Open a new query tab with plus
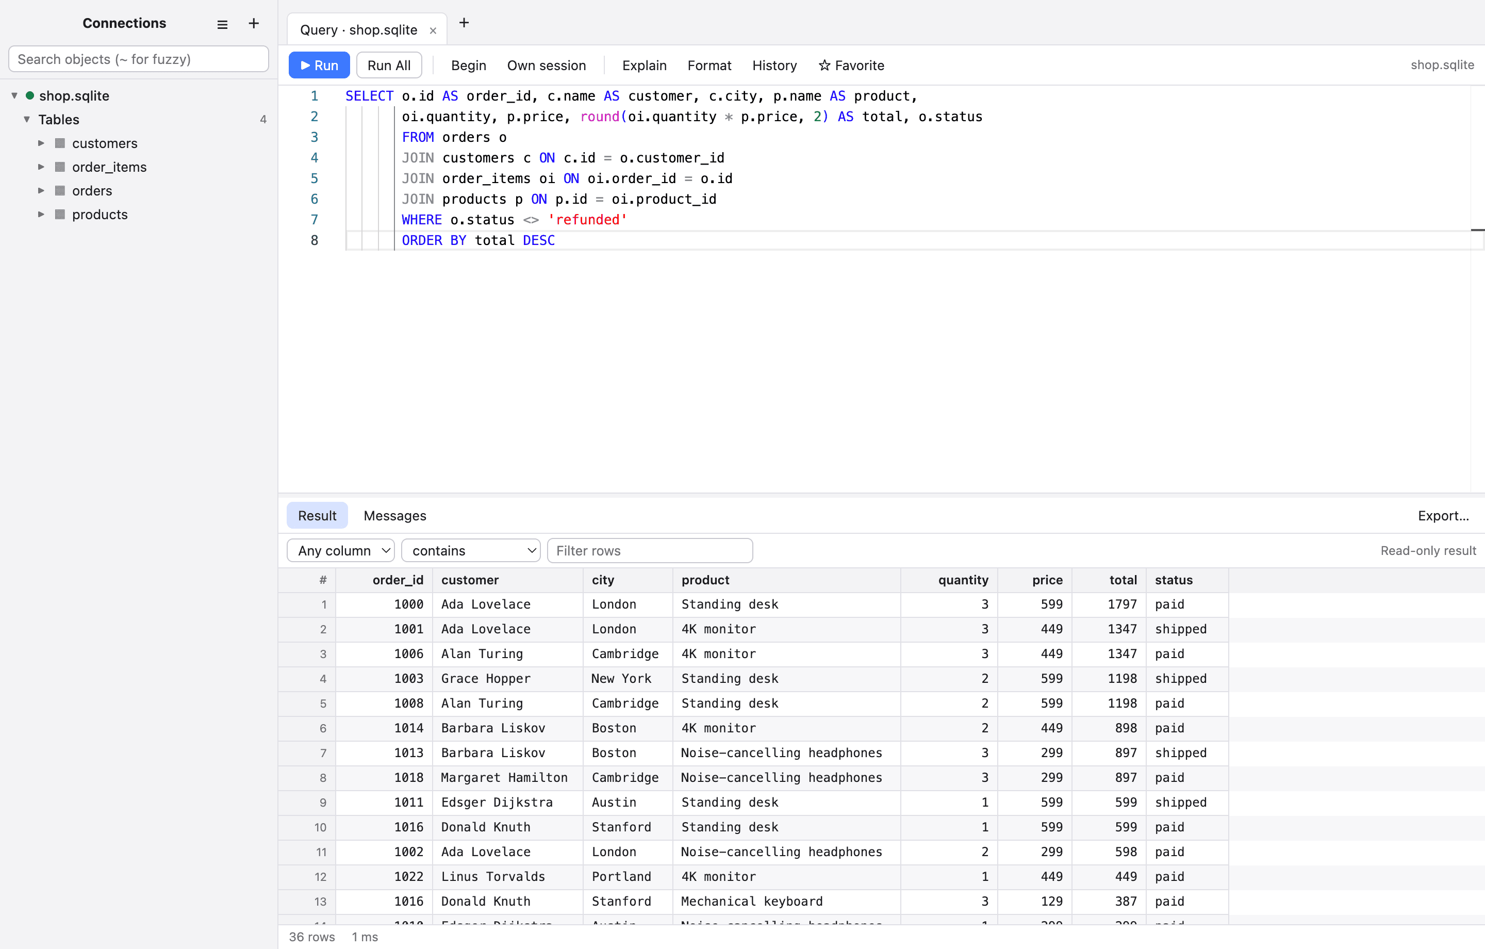This screenshot has height=949, width=1485. 465,23
